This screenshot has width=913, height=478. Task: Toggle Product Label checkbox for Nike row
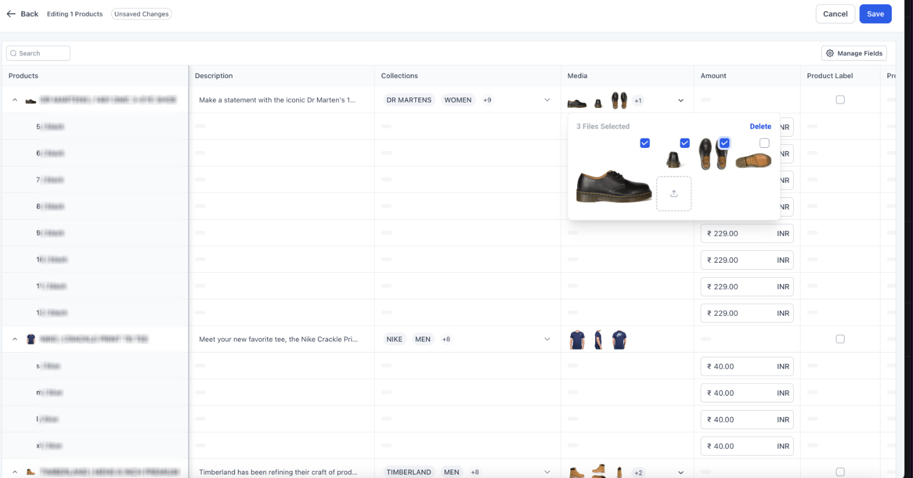(840, 339)
